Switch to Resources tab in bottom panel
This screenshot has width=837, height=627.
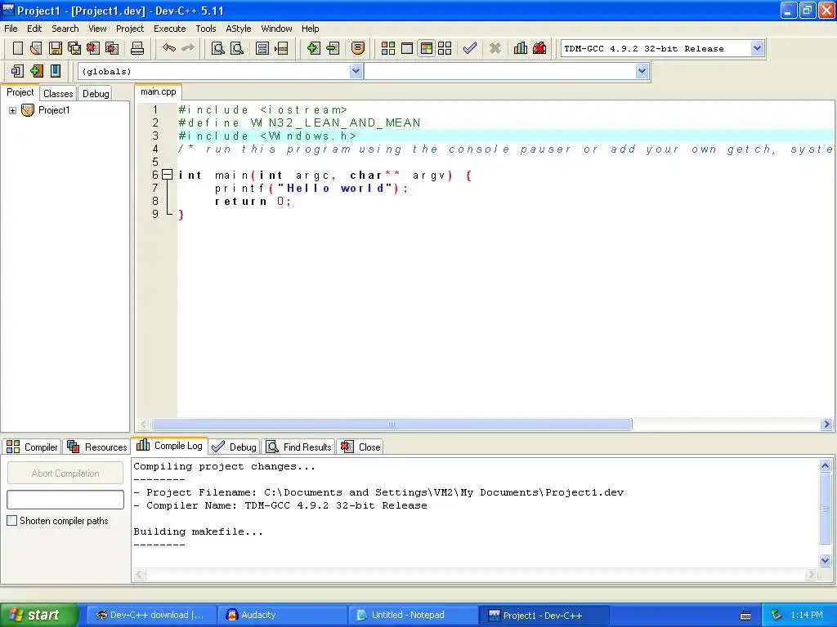pyautogui.click(x=97, y=447)
